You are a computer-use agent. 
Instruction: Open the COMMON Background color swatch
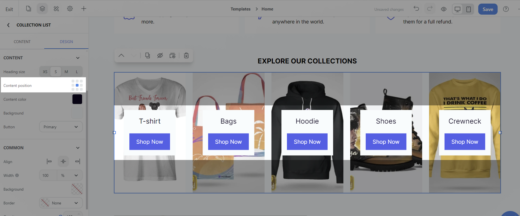click(x=77, y=189)
